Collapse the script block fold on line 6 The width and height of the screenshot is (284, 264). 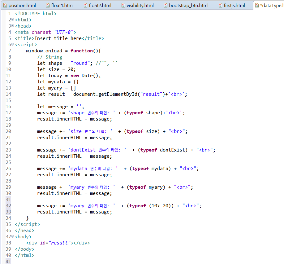coord(12,44)
